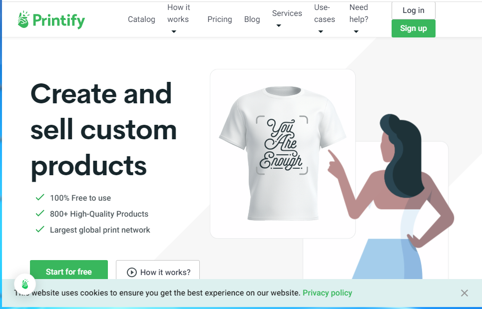Go to the Pricing page

pos(219,19)
